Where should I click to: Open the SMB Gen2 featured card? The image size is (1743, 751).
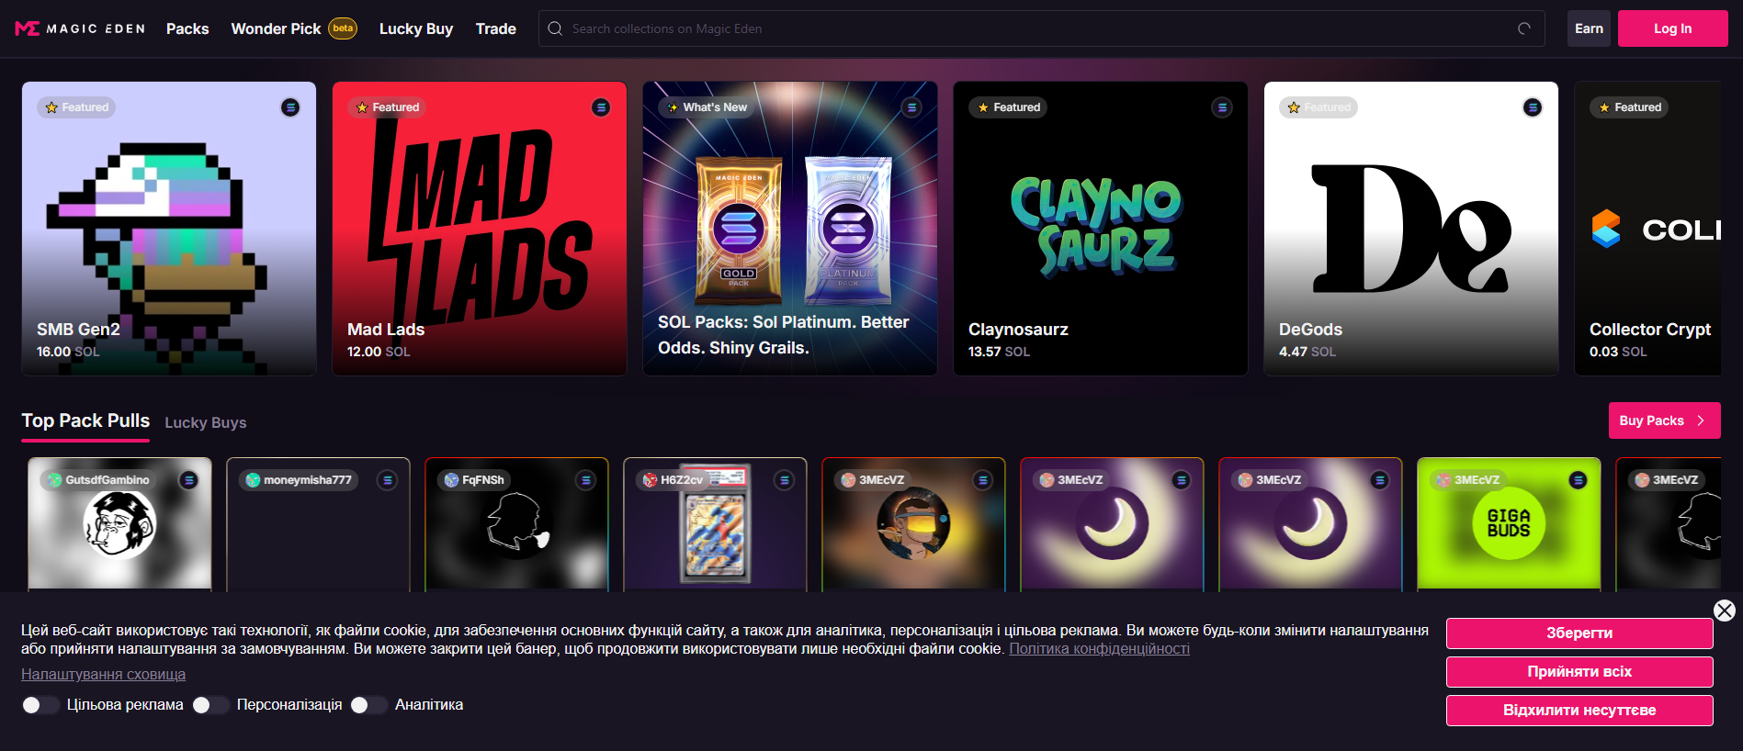[169, 229]
